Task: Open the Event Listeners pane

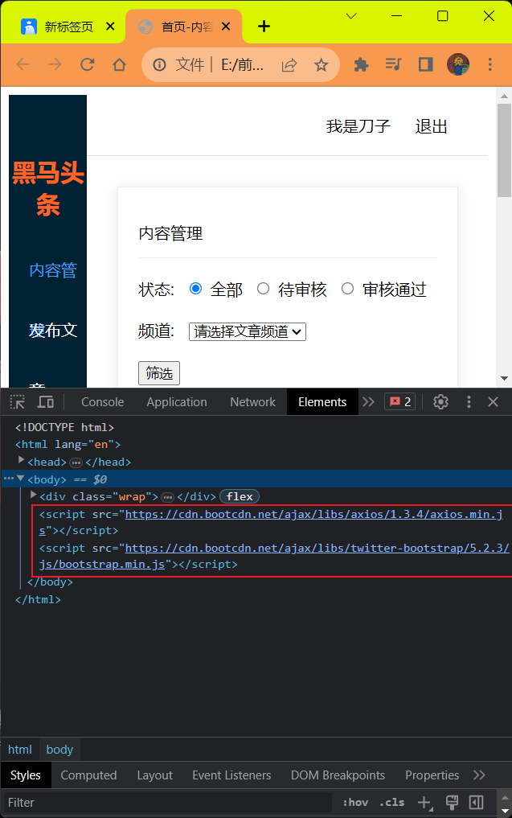Action: point(231,775)
